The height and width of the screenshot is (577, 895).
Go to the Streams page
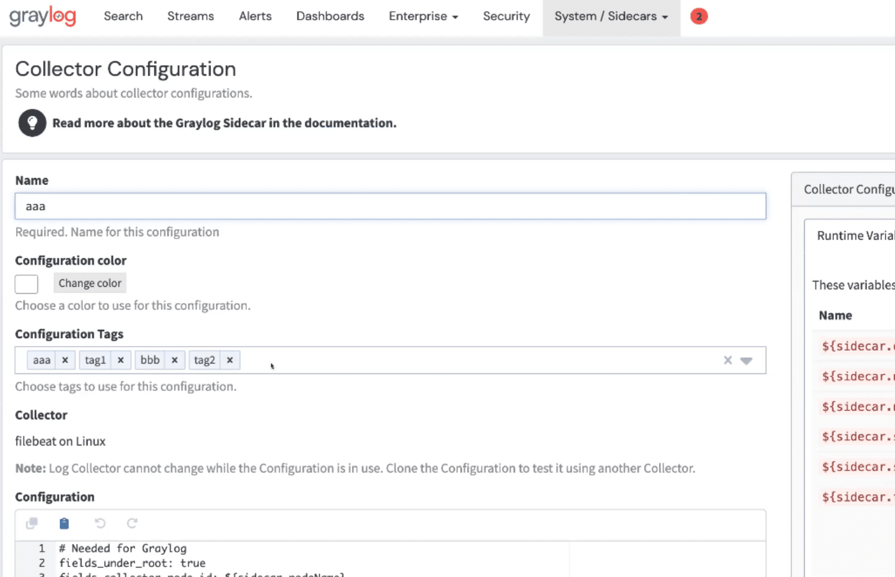190,16
